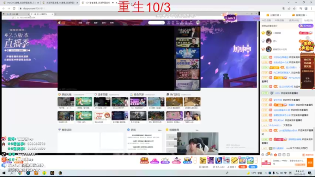Select the 今日点数 ranking tab
This screenshot has width=315, height=177.
click(267, 20)
